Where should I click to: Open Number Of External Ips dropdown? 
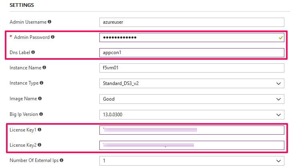point(192,161)
